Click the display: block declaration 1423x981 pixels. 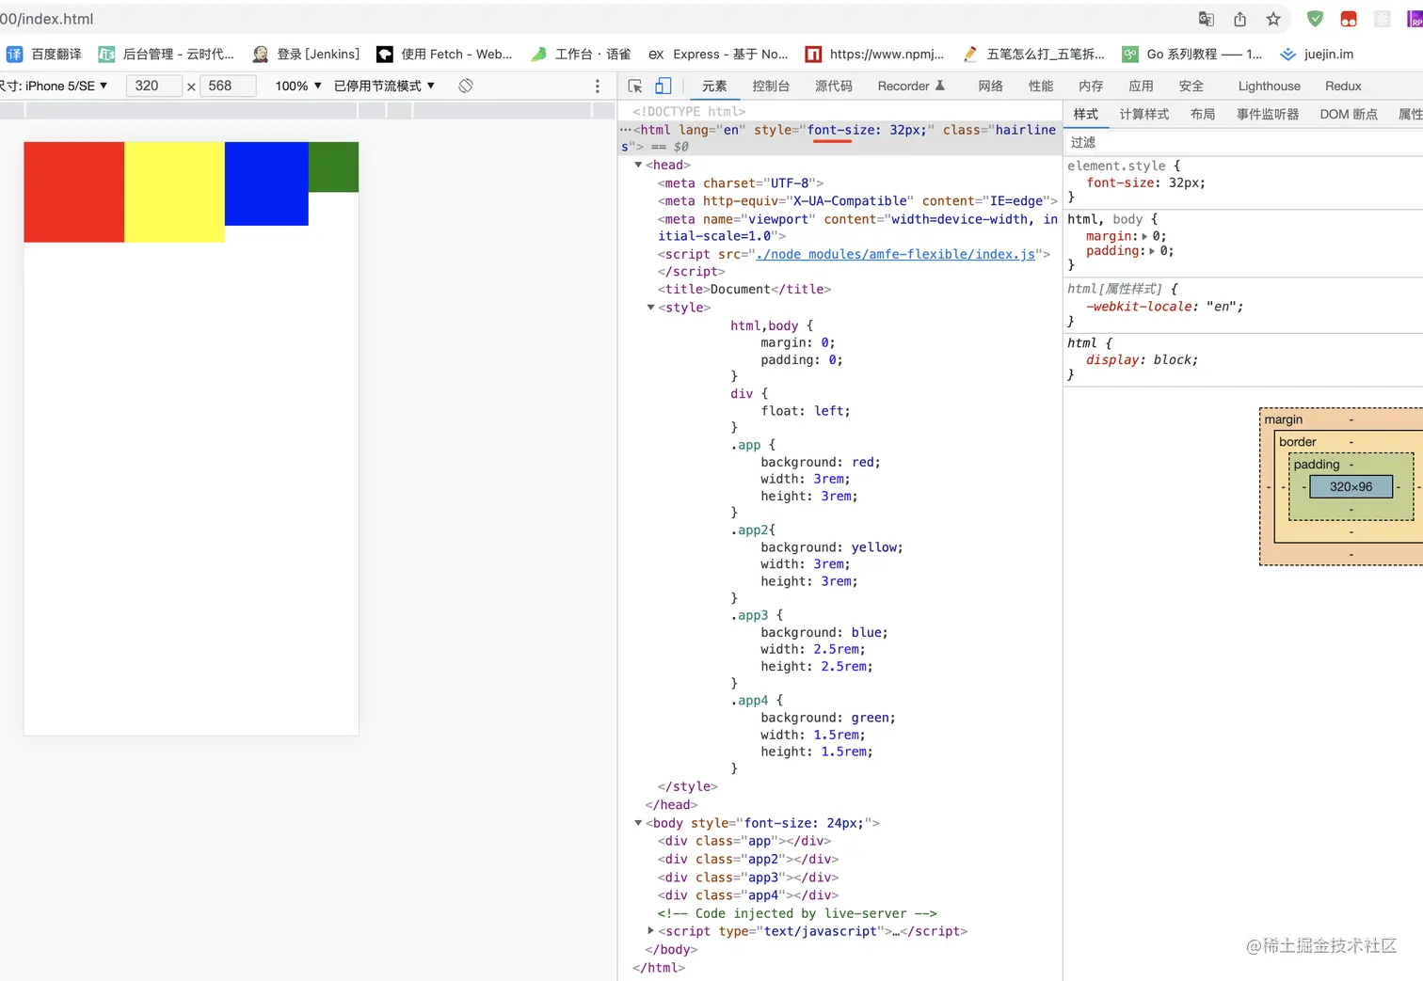[x=1142, y=360]
